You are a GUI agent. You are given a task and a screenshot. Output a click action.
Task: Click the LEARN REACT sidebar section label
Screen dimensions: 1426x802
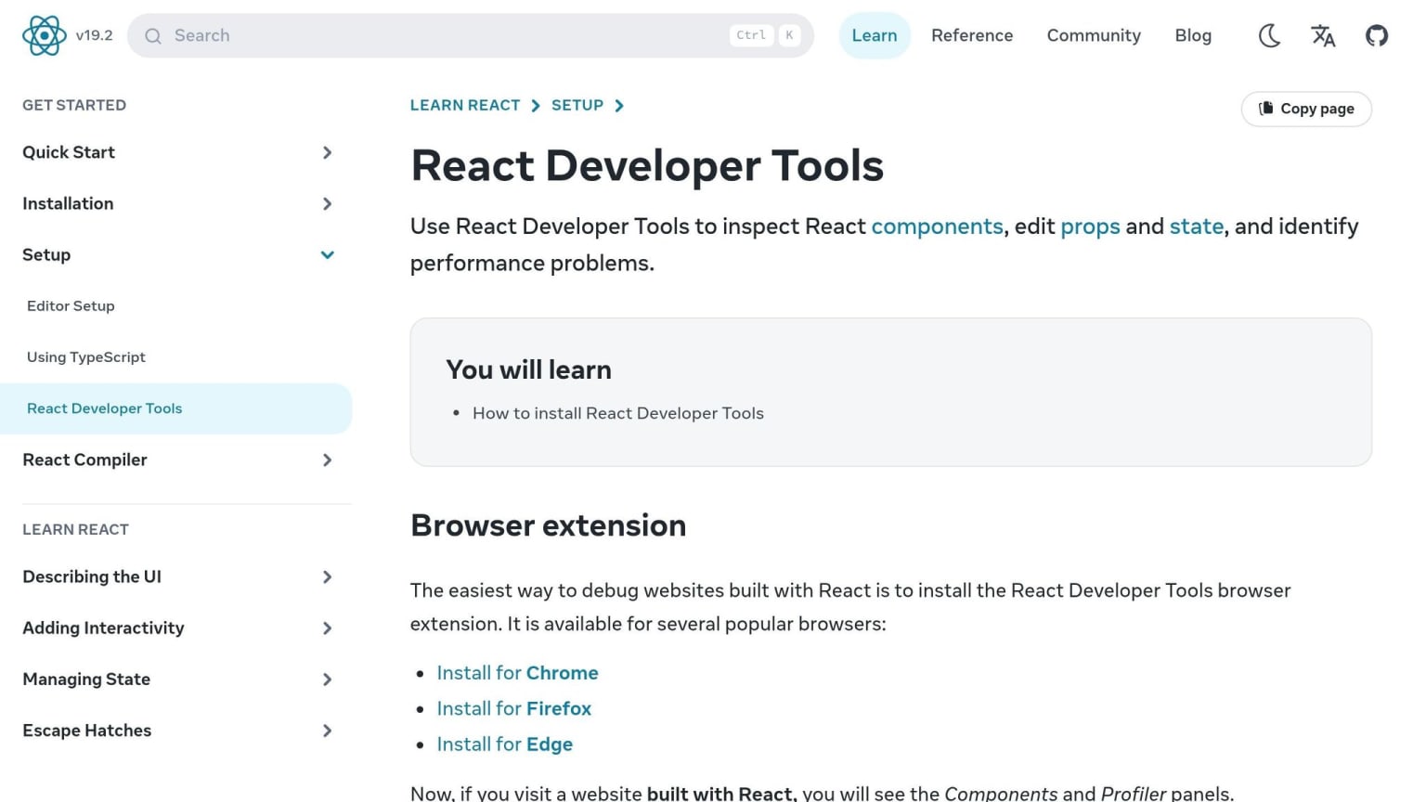coord(75,529)
